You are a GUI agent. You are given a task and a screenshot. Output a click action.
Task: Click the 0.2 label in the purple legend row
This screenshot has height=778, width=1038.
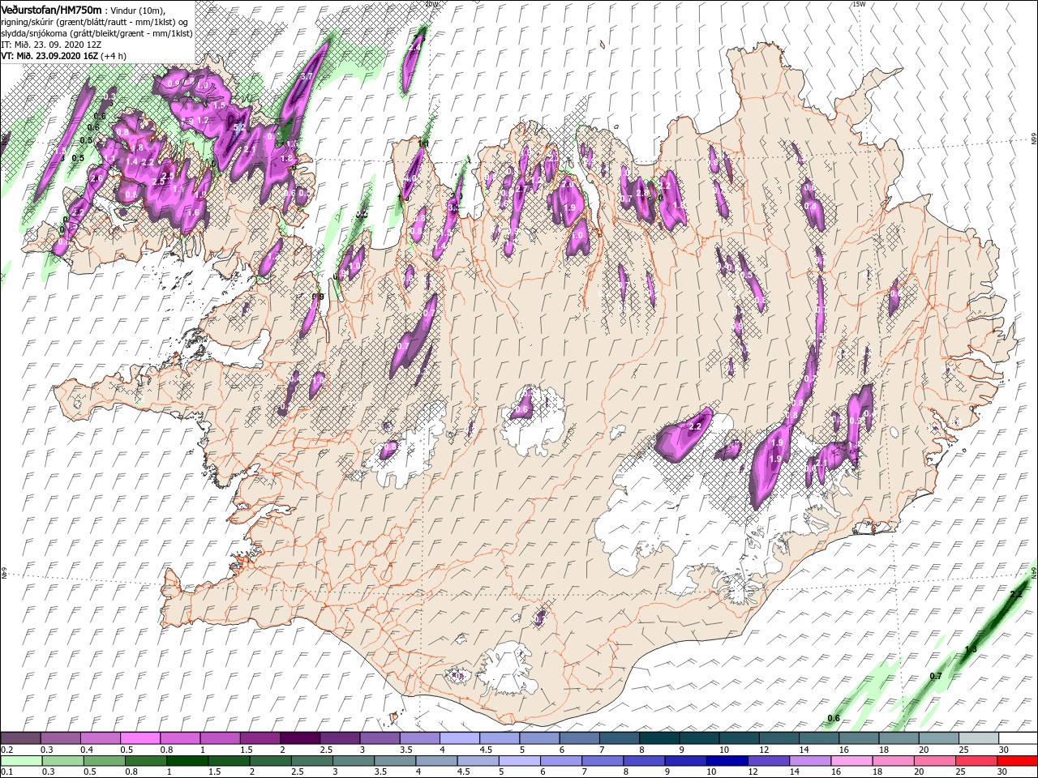click(x=7, y=750)
